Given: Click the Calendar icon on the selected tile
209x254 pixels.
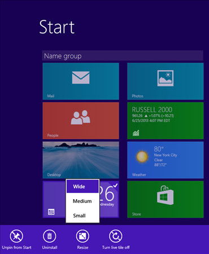Looking at the screenshot, I should pyautogui.click(x=51, y=212).
